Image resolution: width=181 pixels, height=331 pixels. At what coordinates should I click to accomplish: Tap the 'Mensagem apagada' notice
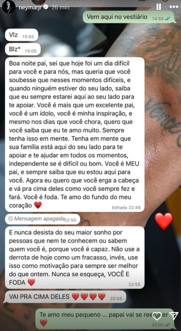pyautogui.click(x=42, y=219)
